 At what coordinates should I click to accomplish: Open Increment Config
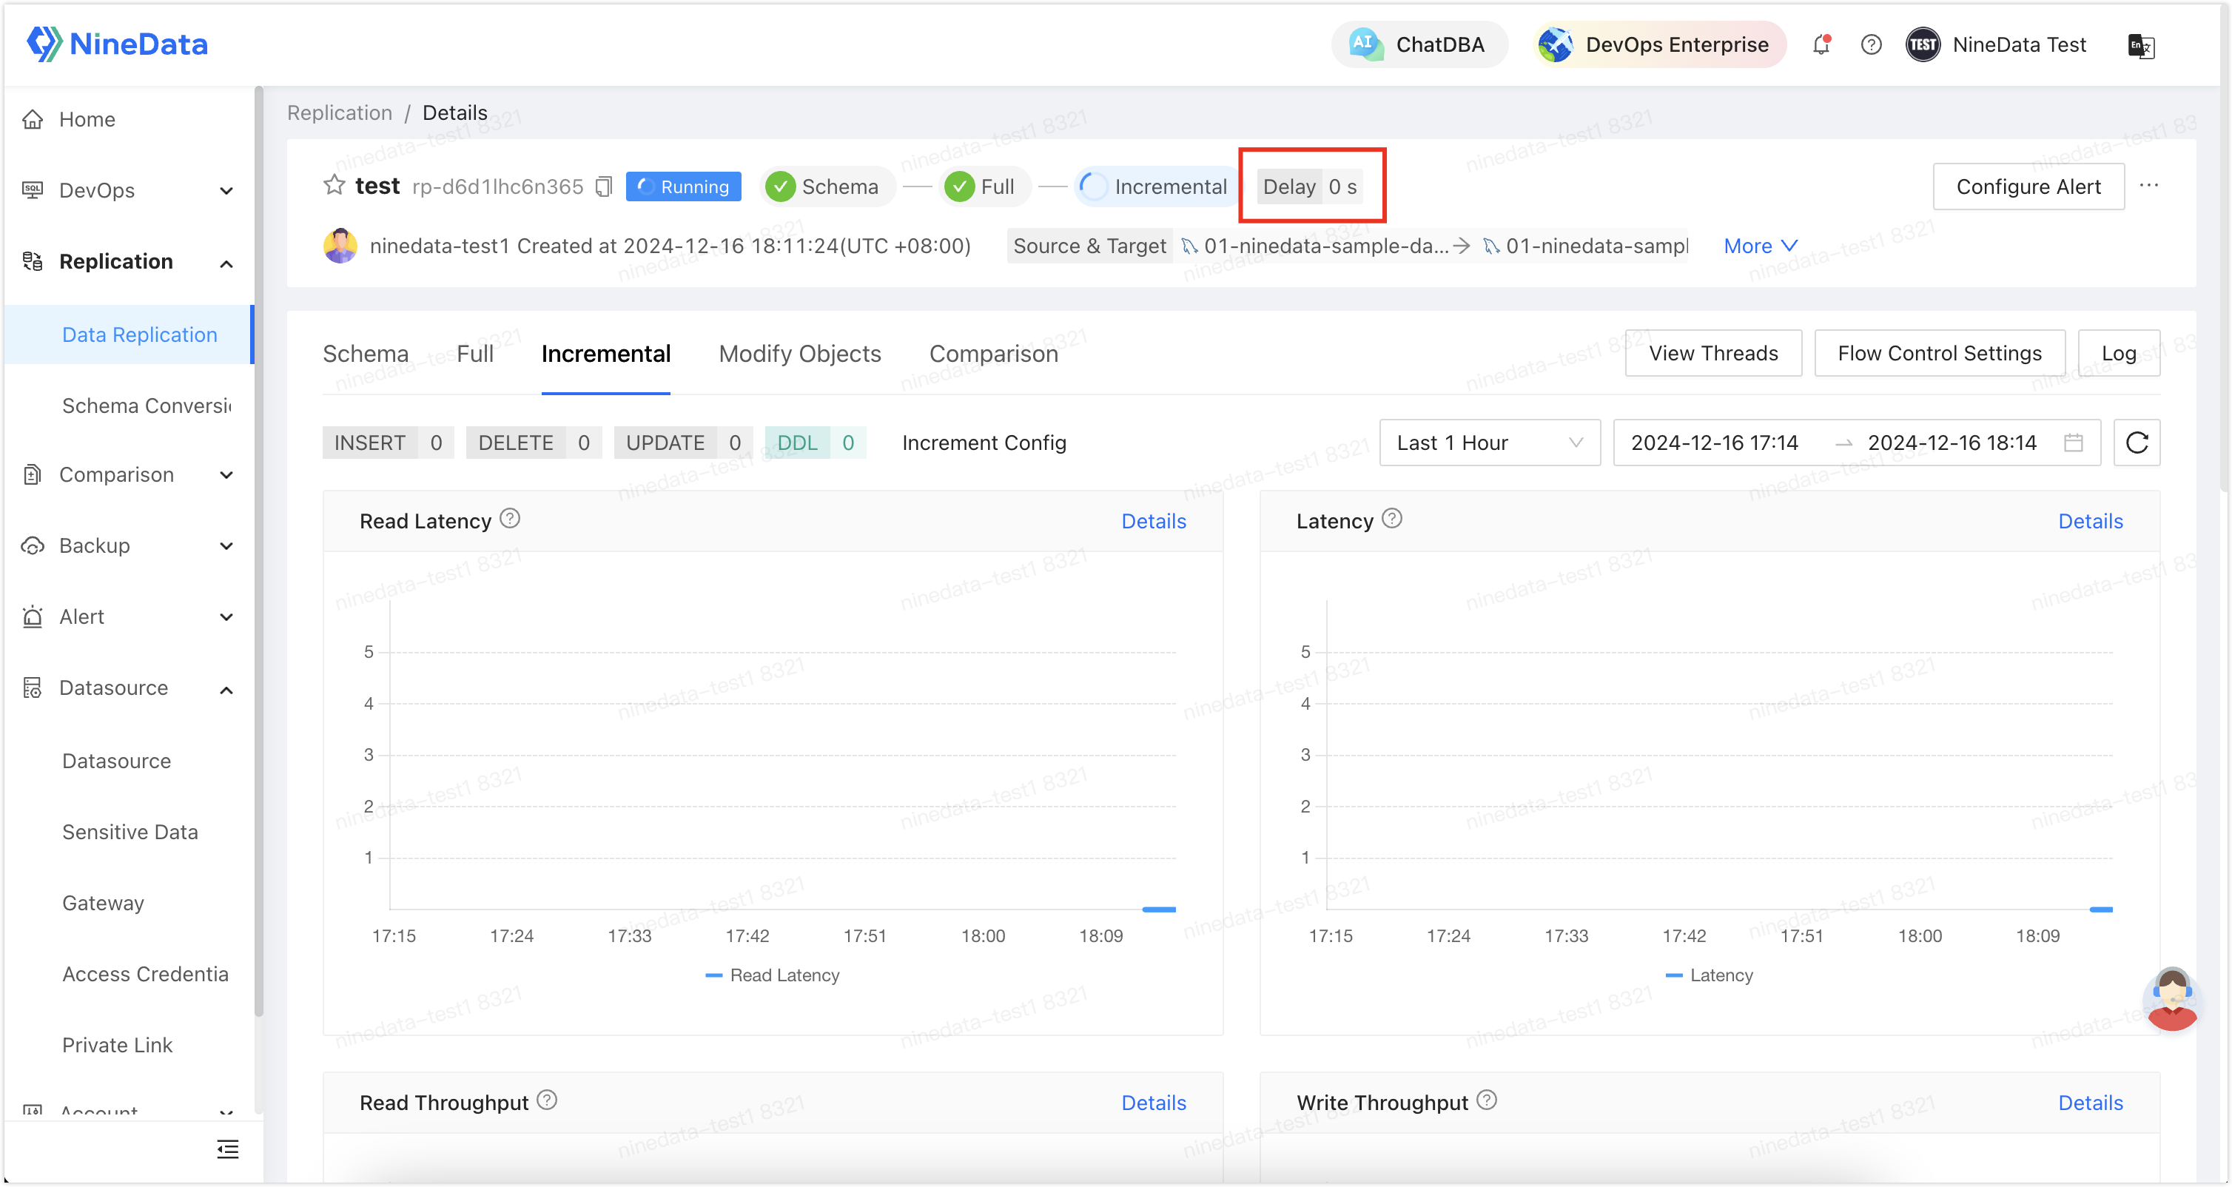[x=984, y=443]
